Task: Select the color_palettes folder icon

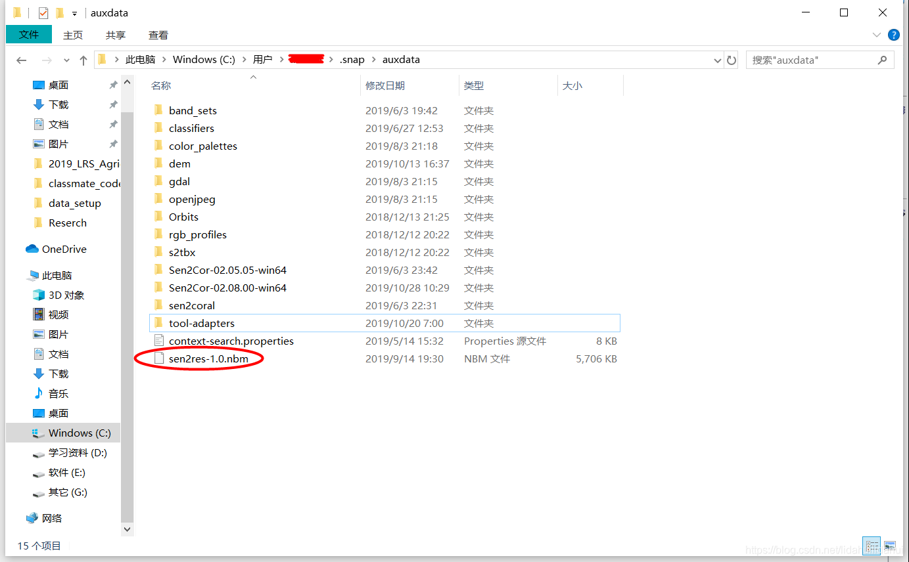Action: pyautogui.click(x=158, y=146)
